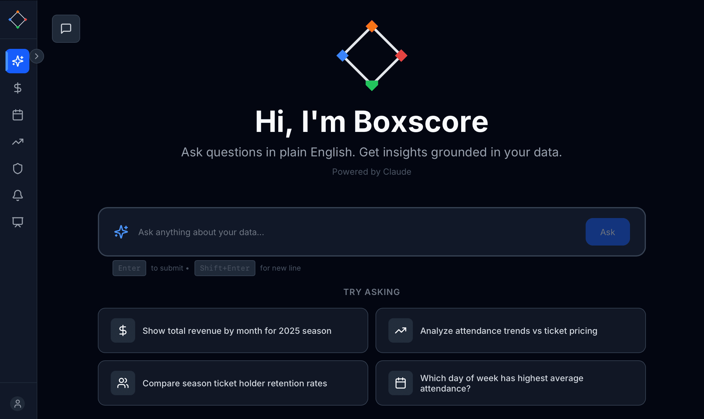Click the Powered by Claude text
Viewport: 704px width, 419px height.
(371, 172)
